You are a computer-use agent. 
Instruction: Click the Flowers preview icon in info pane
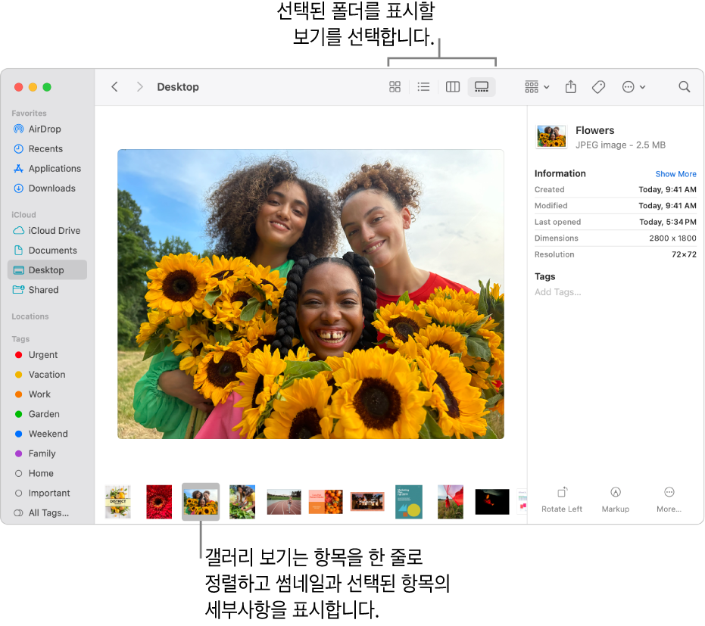551,136
